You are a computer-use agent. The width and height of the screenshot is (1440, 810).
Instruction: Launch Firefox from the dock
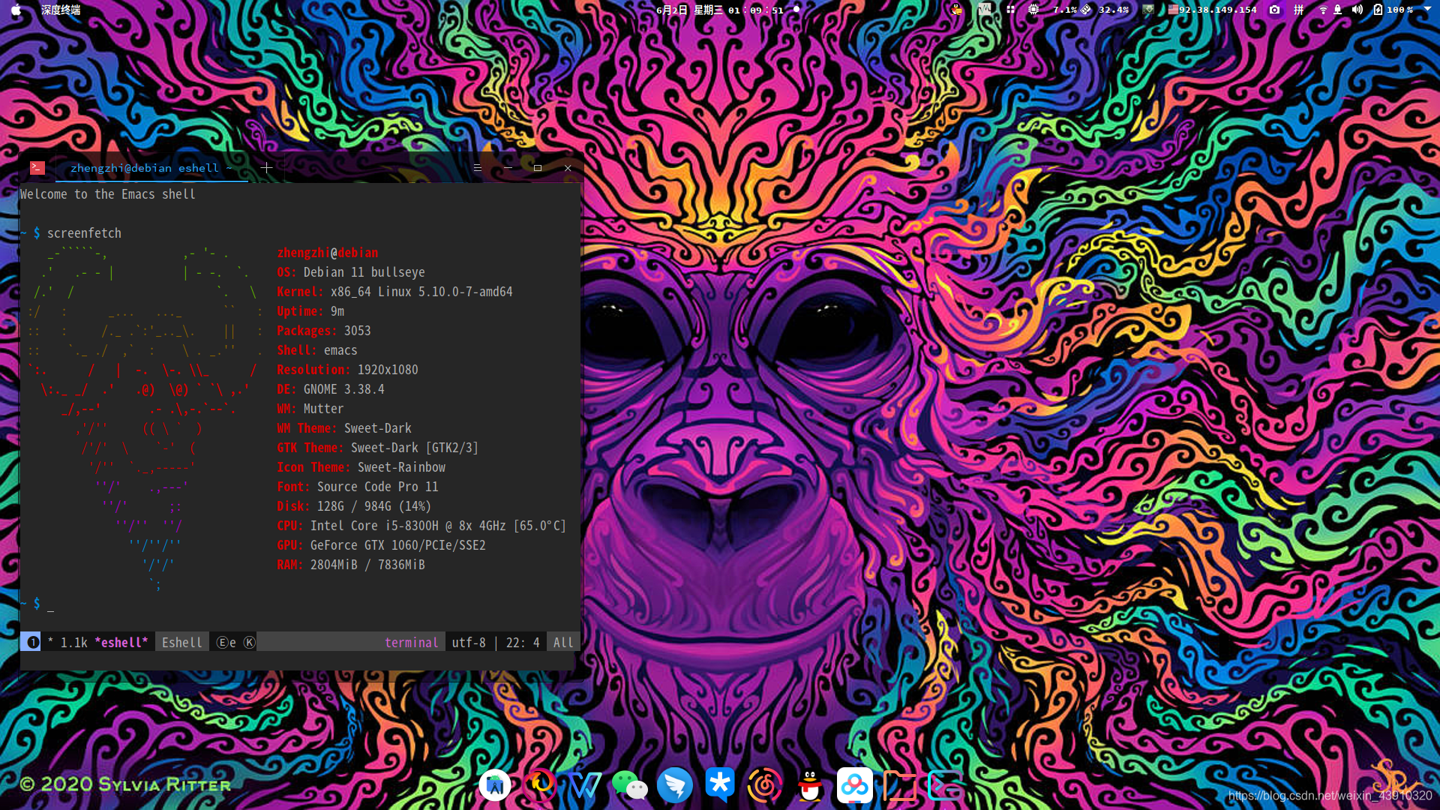pos(540,785)
